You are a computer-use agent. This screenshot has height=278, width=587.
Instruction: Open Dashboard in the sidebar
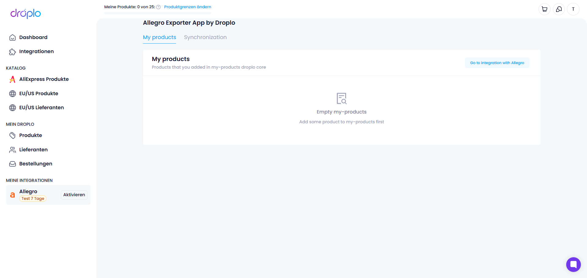tap(33, 37)
